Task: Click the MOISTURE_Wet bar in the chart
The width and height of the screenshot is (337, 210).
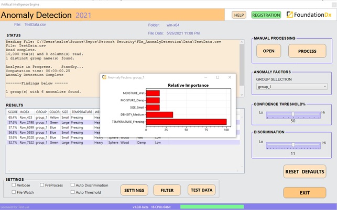Action: (x=153, y=93)
